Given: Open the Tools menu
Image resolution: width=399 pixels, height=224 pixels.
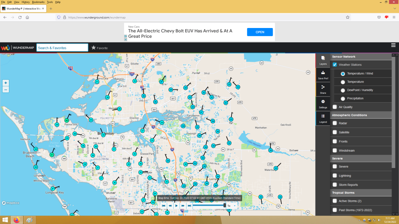Looking at the screenshot, I should pos(50,2).
